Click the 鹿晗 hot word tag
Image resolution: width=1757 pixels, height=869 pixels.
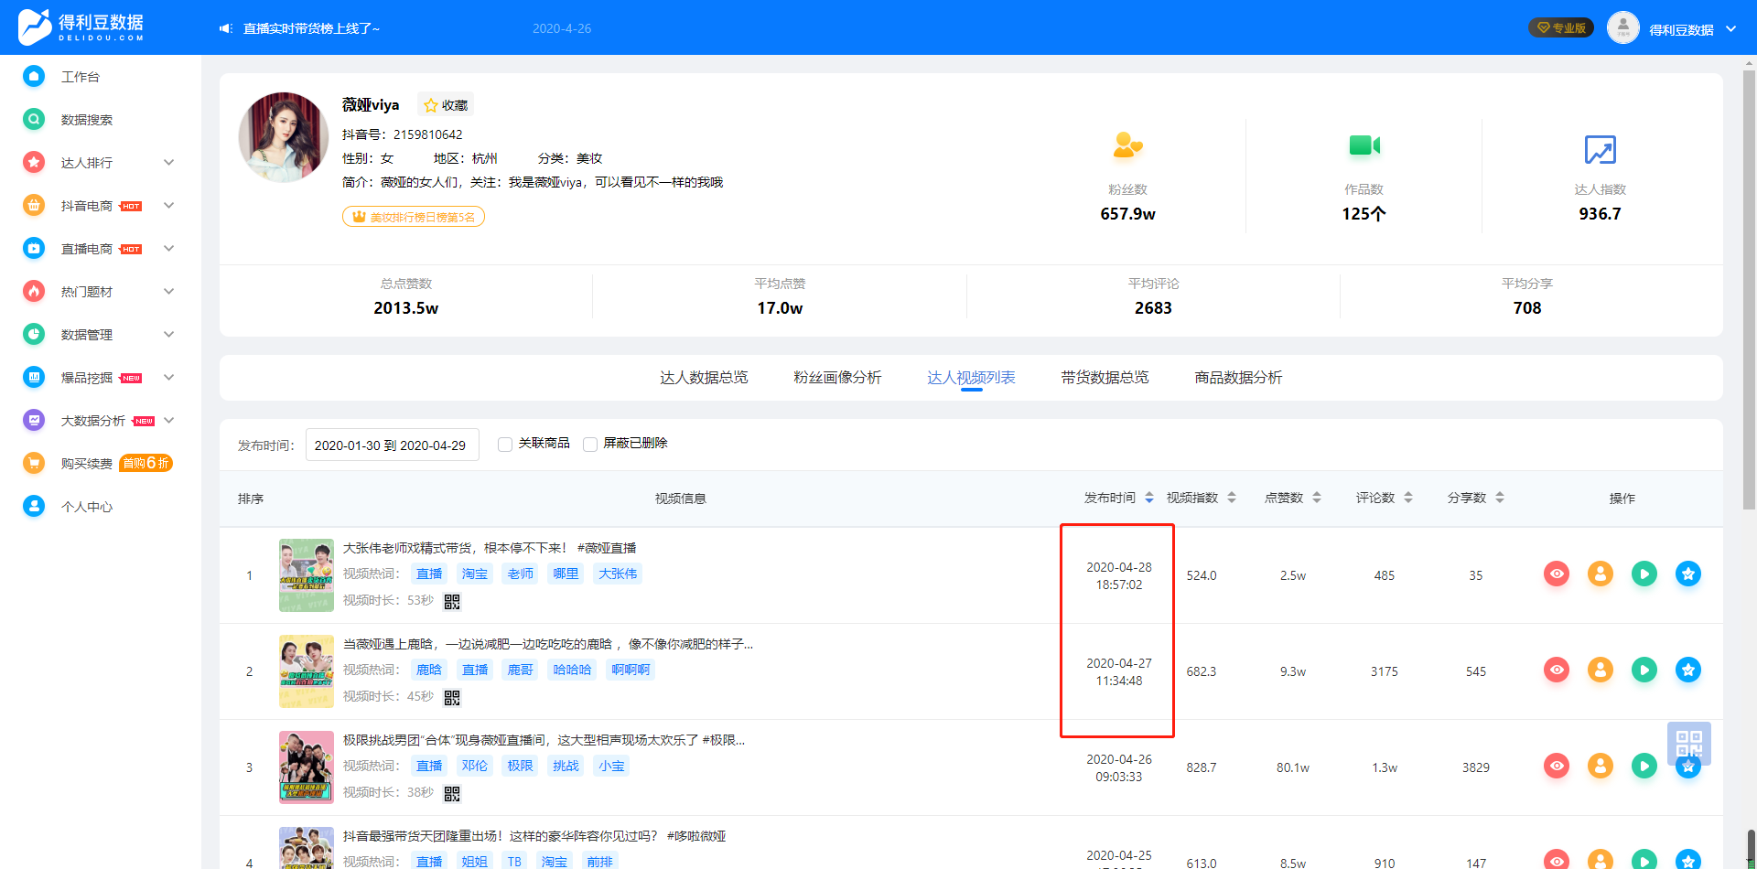(x=429, y=670)
